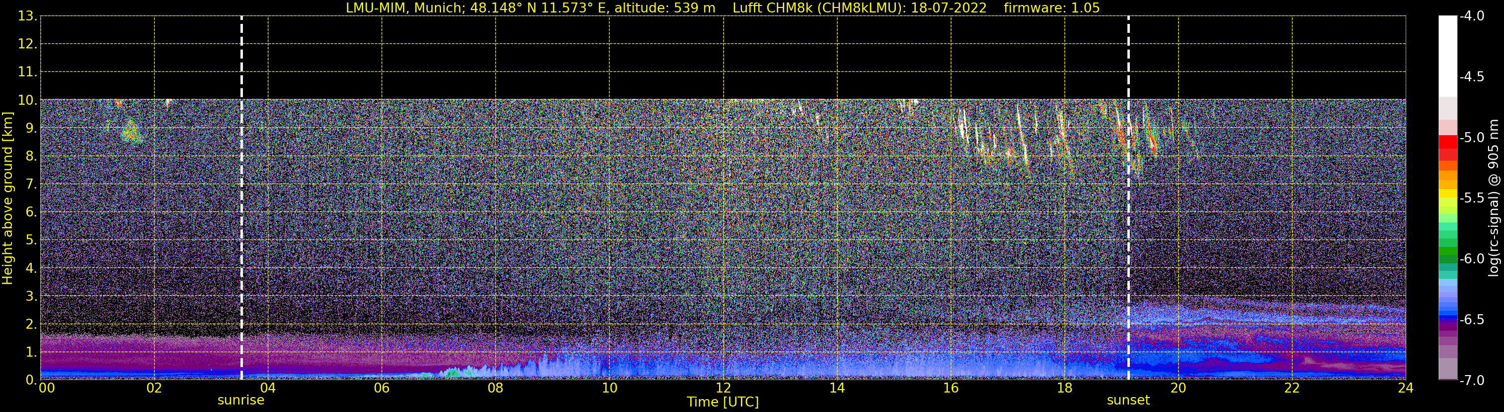
Task: Click the '7.' height axis tick label
Action: pos(31,185)
